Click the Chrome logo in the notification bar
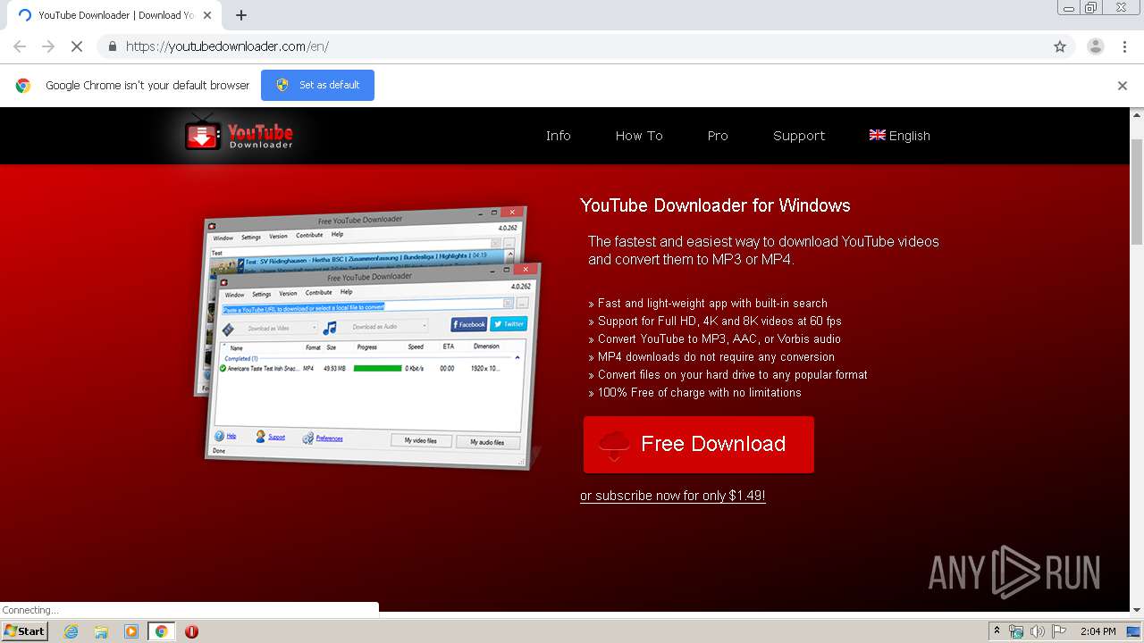Screen dimensions: 1144x643 coord(23,86)
